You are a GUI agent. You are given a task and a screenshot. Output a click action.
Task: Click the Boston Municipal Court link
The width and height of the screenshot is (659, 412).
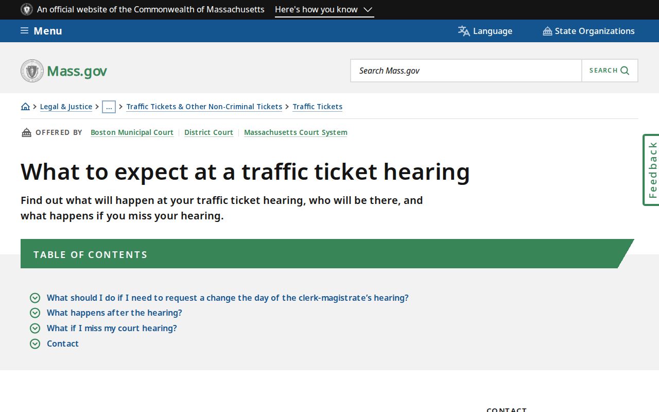132,132
